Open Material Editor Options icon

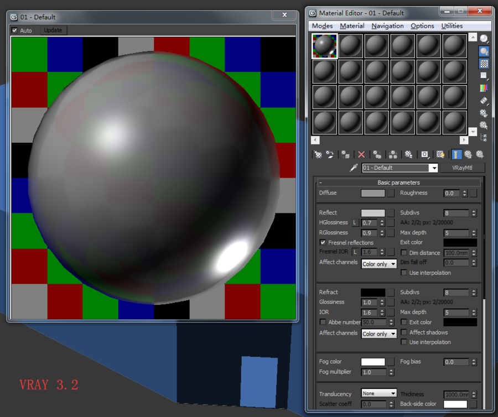484,113
